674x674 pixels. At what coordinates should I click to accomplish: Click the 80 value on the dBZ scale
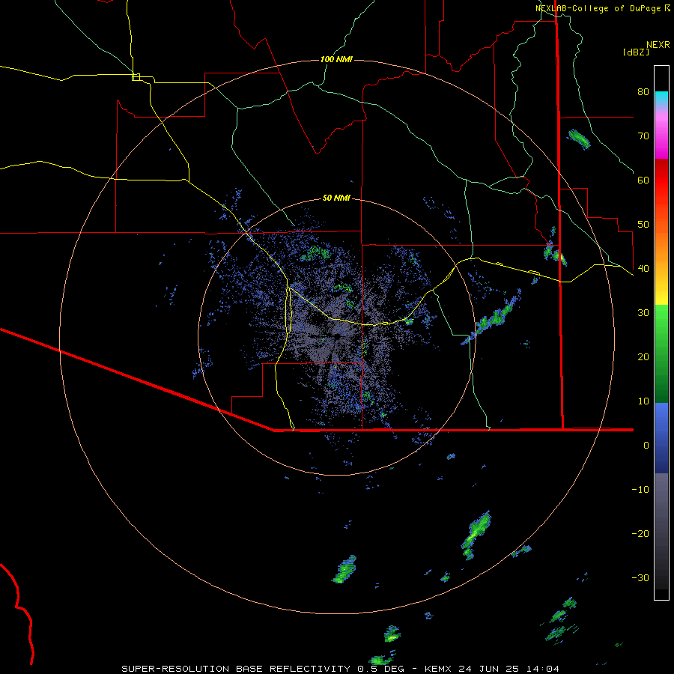point(643,91)
